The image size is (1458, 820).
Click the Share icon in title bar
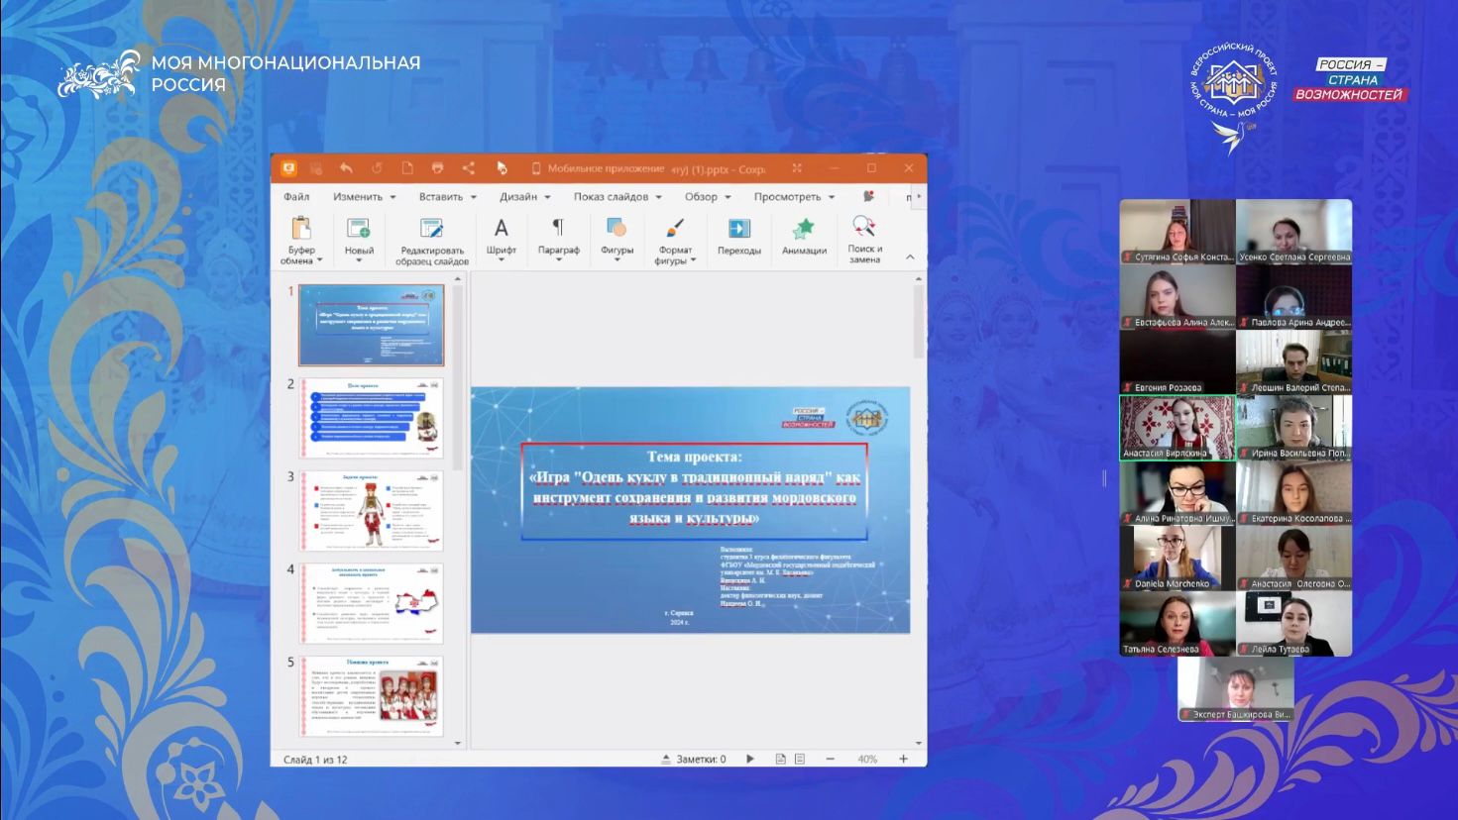pos(469,168)
